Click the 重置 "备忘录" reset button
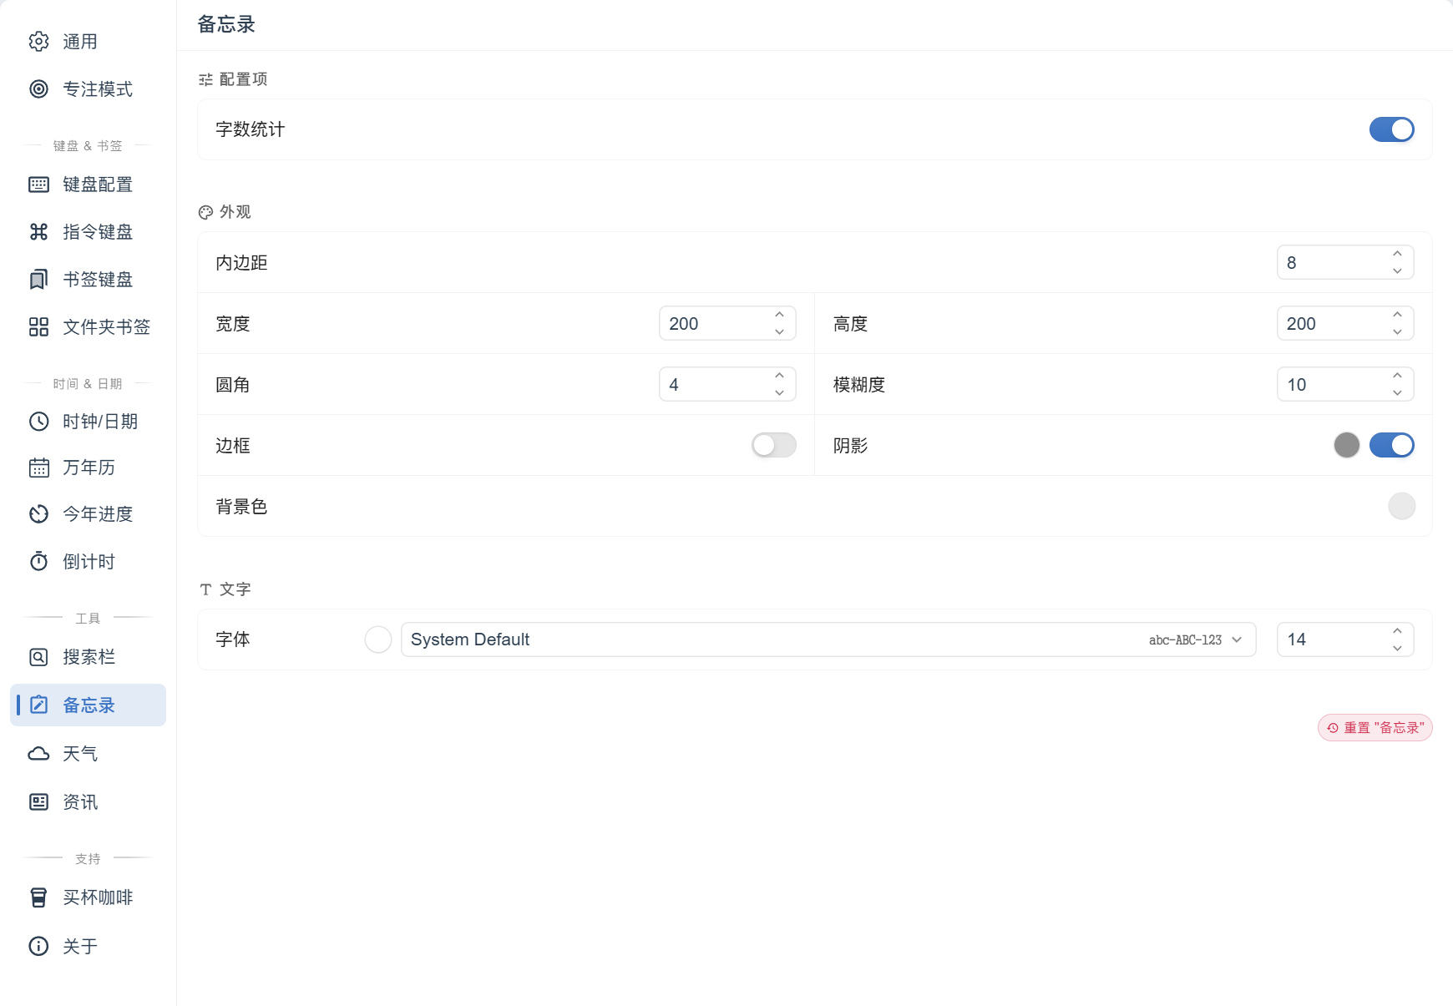Viewport: 1453px width, 1006px height. tap(1375, 728)
